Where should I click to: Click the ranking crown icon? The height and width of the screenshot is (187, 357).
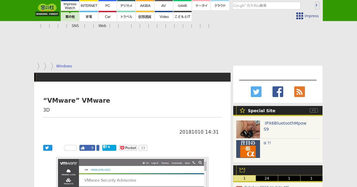[x=242, y=170]
